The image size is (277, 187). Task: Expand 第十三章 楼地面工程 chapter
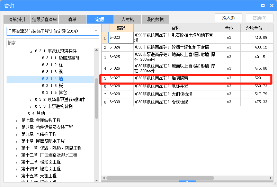(x=17, y=163)
